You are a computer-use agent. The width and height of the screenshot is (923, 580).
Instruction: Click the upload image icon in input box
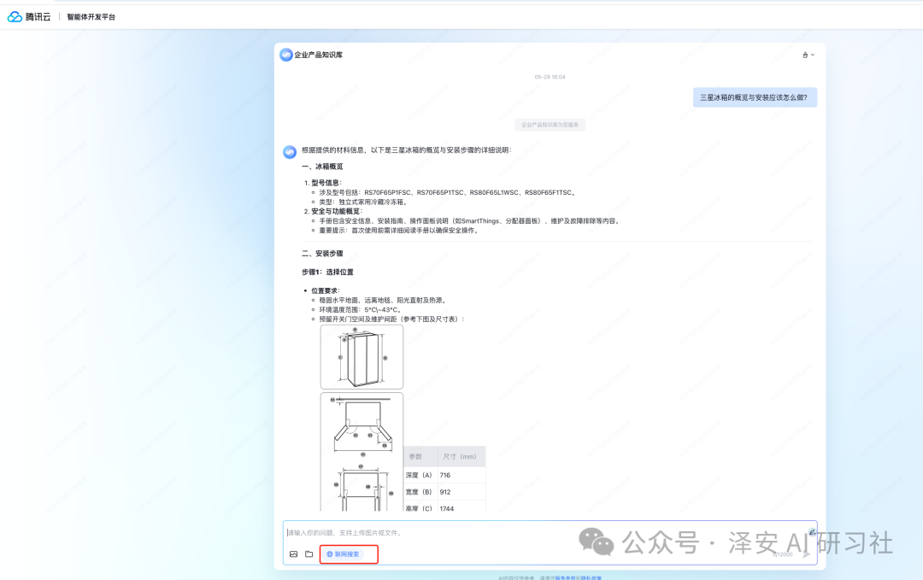294,554
